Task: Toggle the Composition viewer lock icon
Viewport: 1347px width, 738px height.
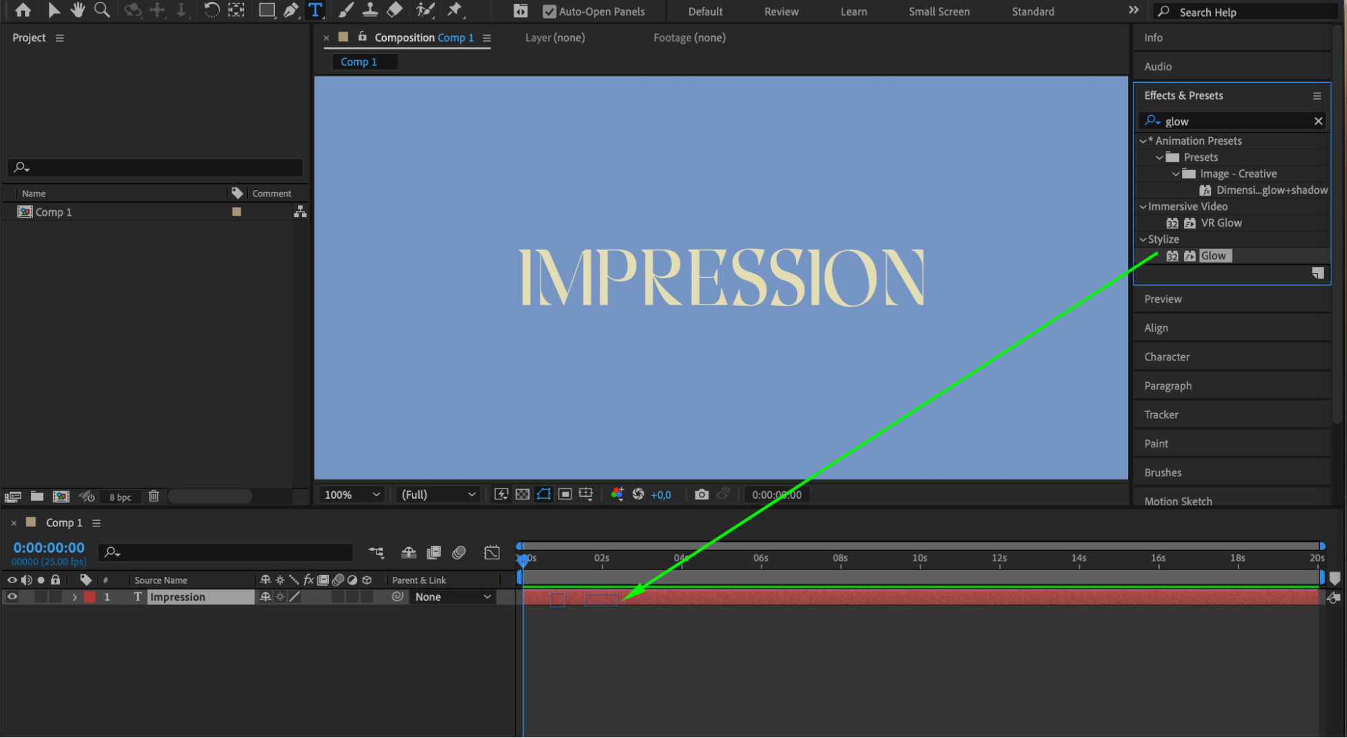Action: click(363, 37)
